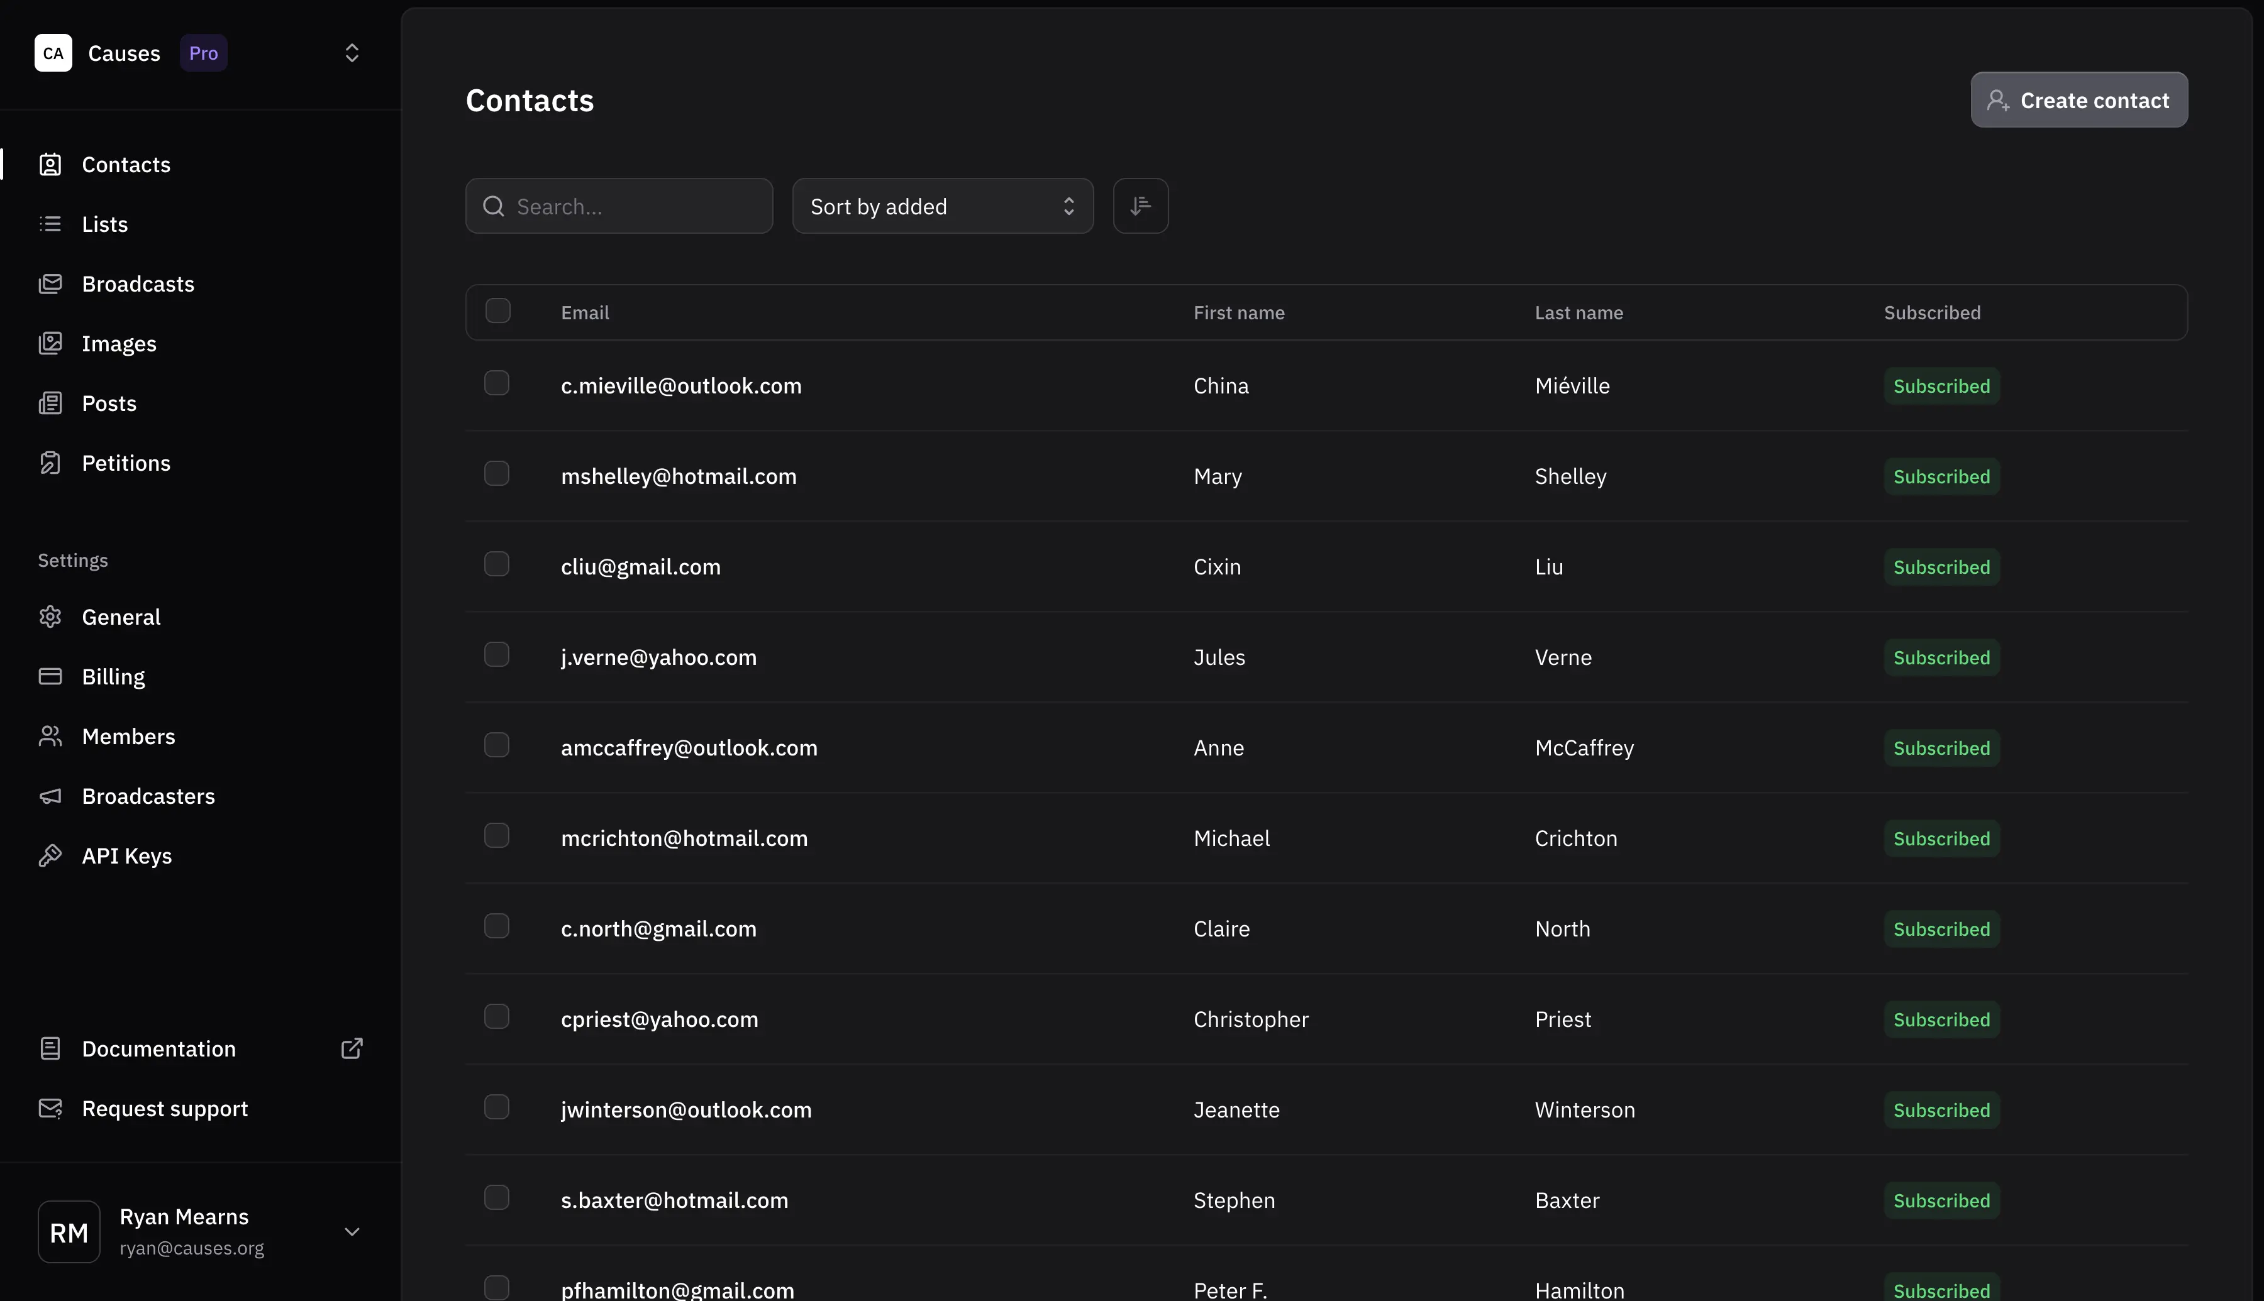Click the Broadcasts envelope icon
The image size is (2264, 1301).
(51, 283)
